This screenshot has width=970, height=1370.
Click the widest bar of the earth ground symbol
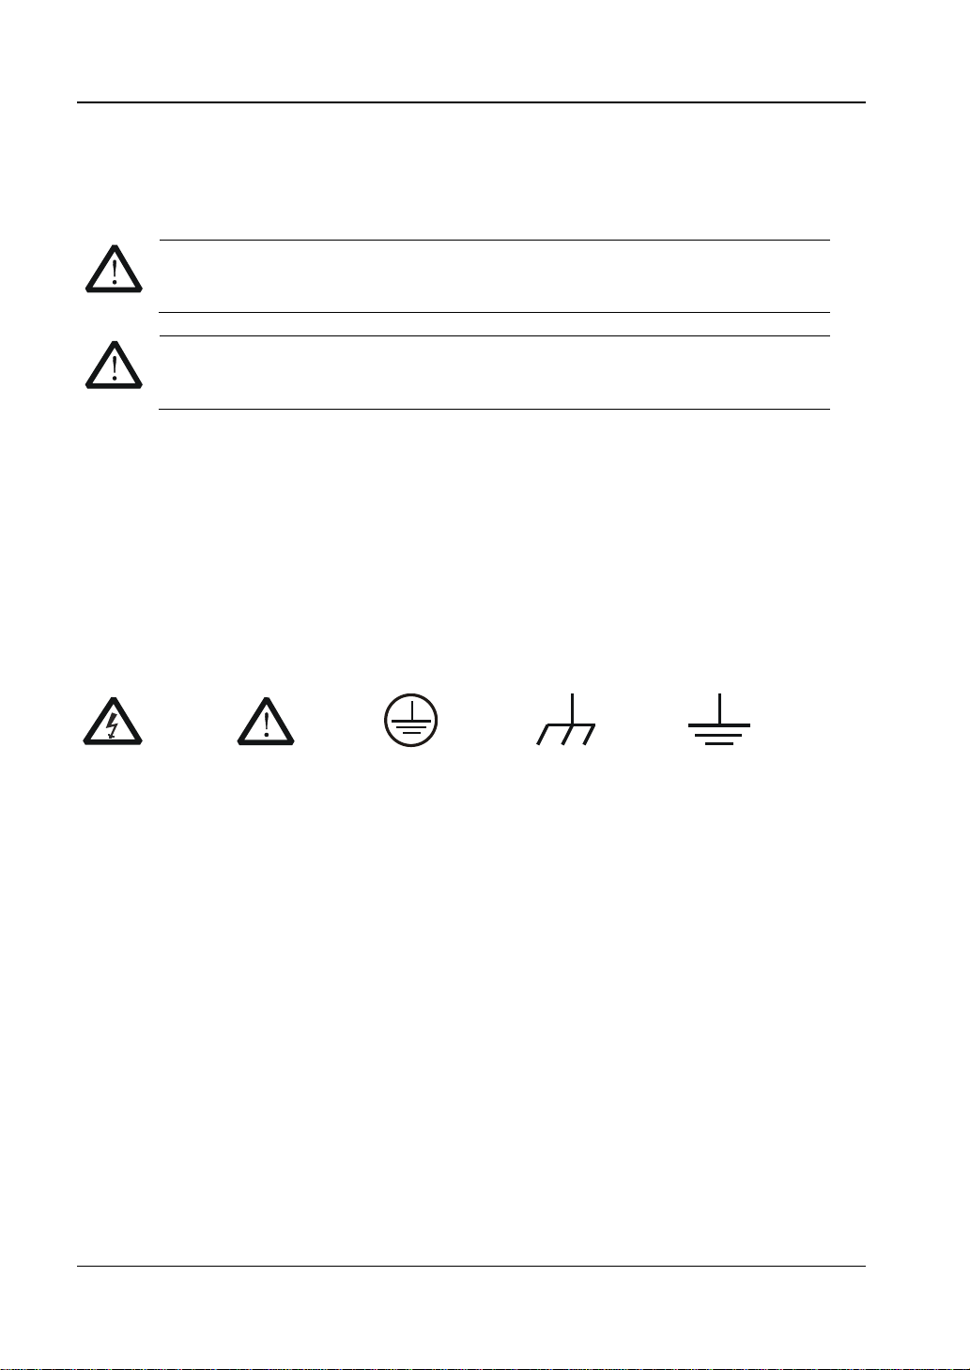pyautogui.click(x=719, y=725)
